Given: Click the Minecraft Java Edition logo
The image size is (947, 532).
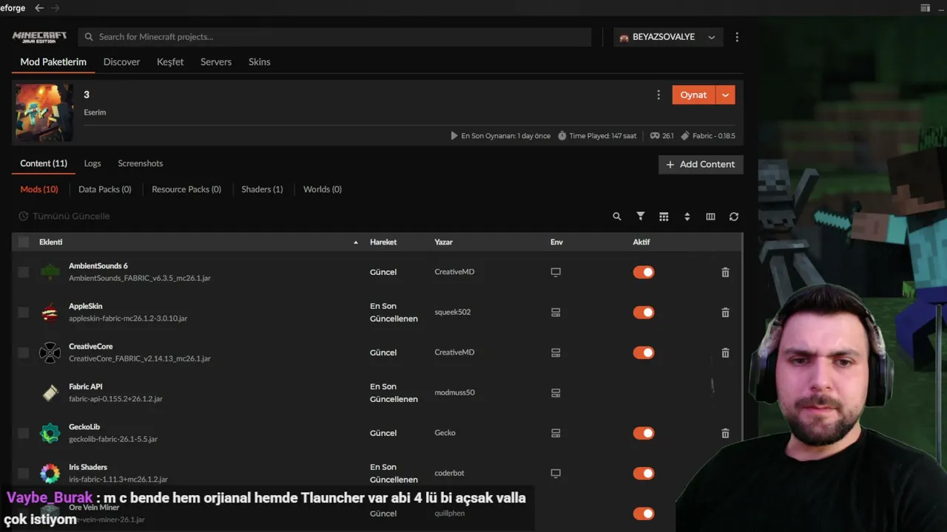Looking at the screenshot, I should click(39, 37).
